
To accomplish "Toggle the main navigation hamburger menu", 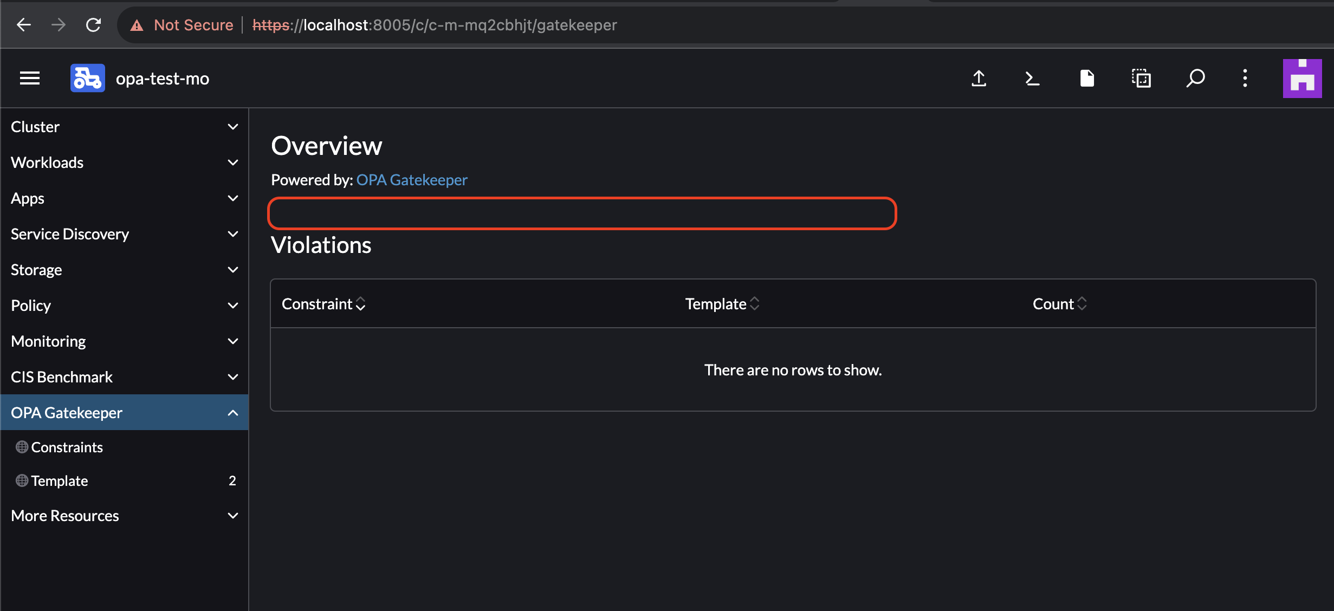I will (29, 78).
